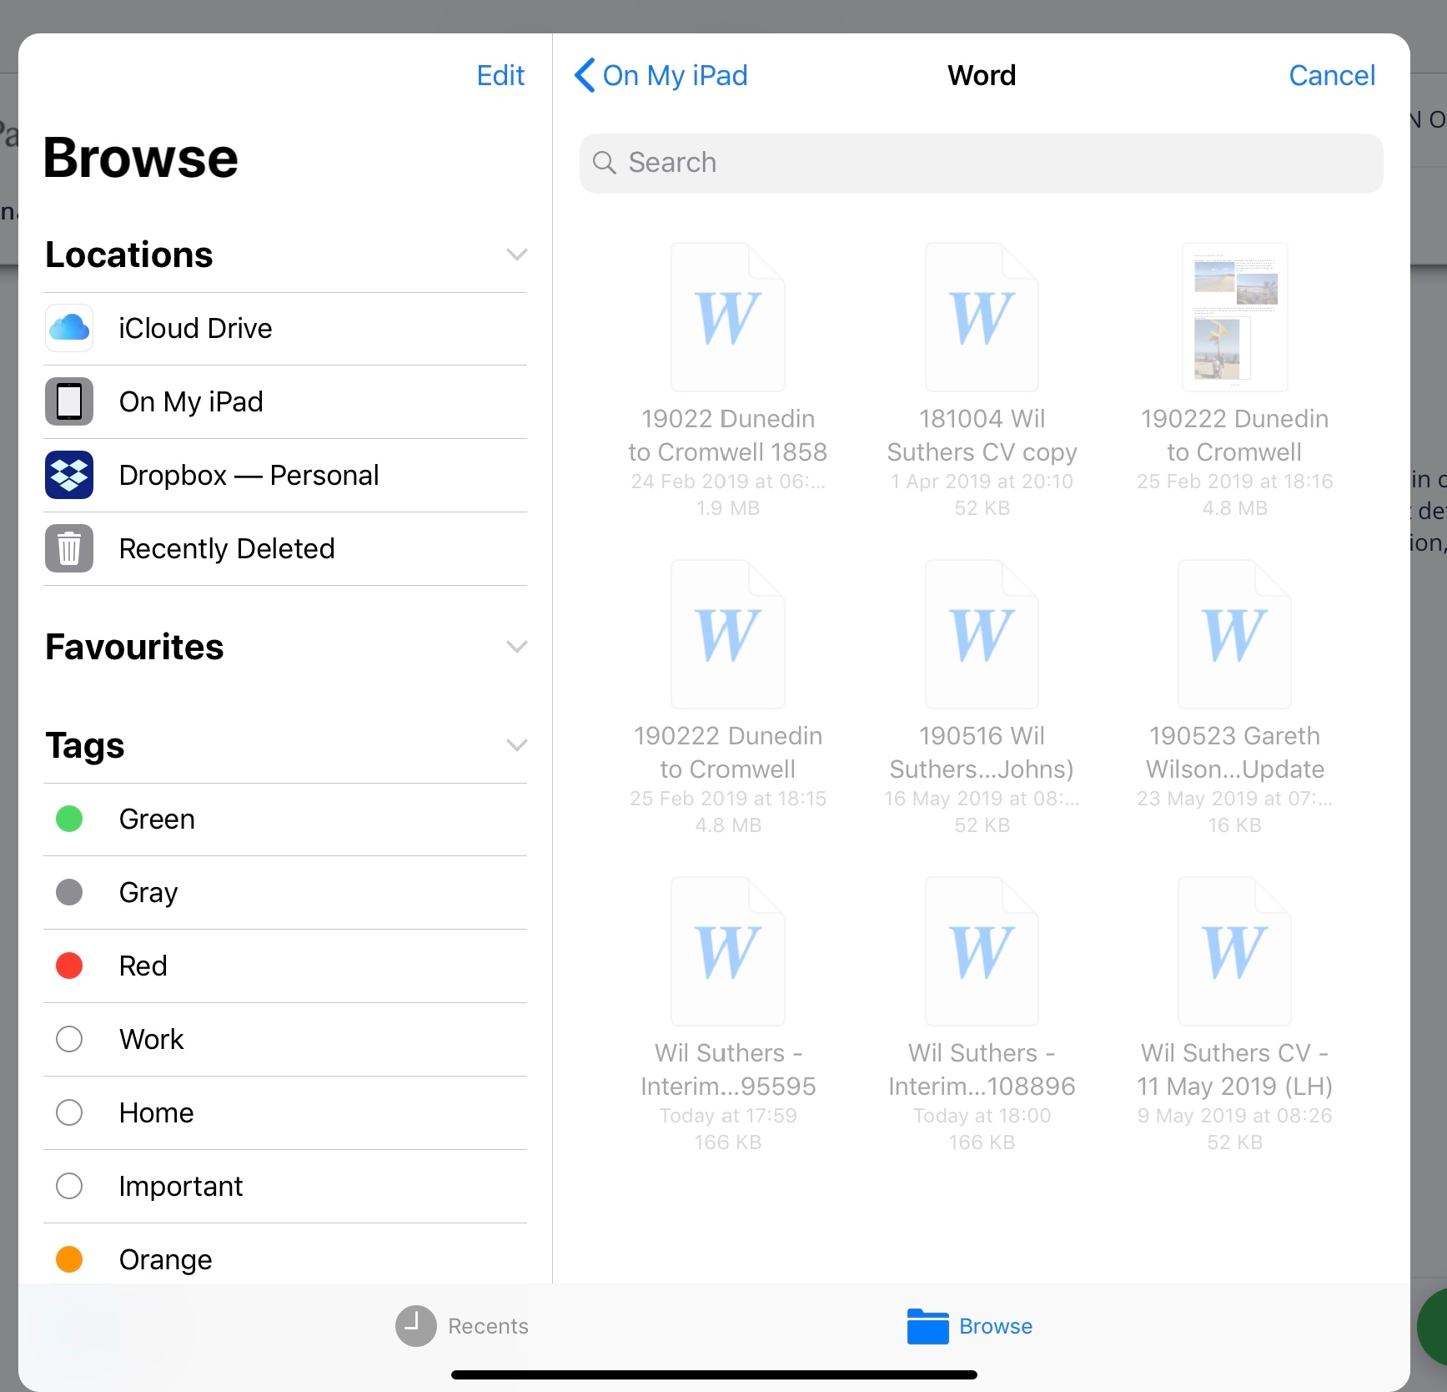Tap the "Today at 17:59" timestamp
This screenshot has width=1447, height=1392.
[x=728, y=1116]
